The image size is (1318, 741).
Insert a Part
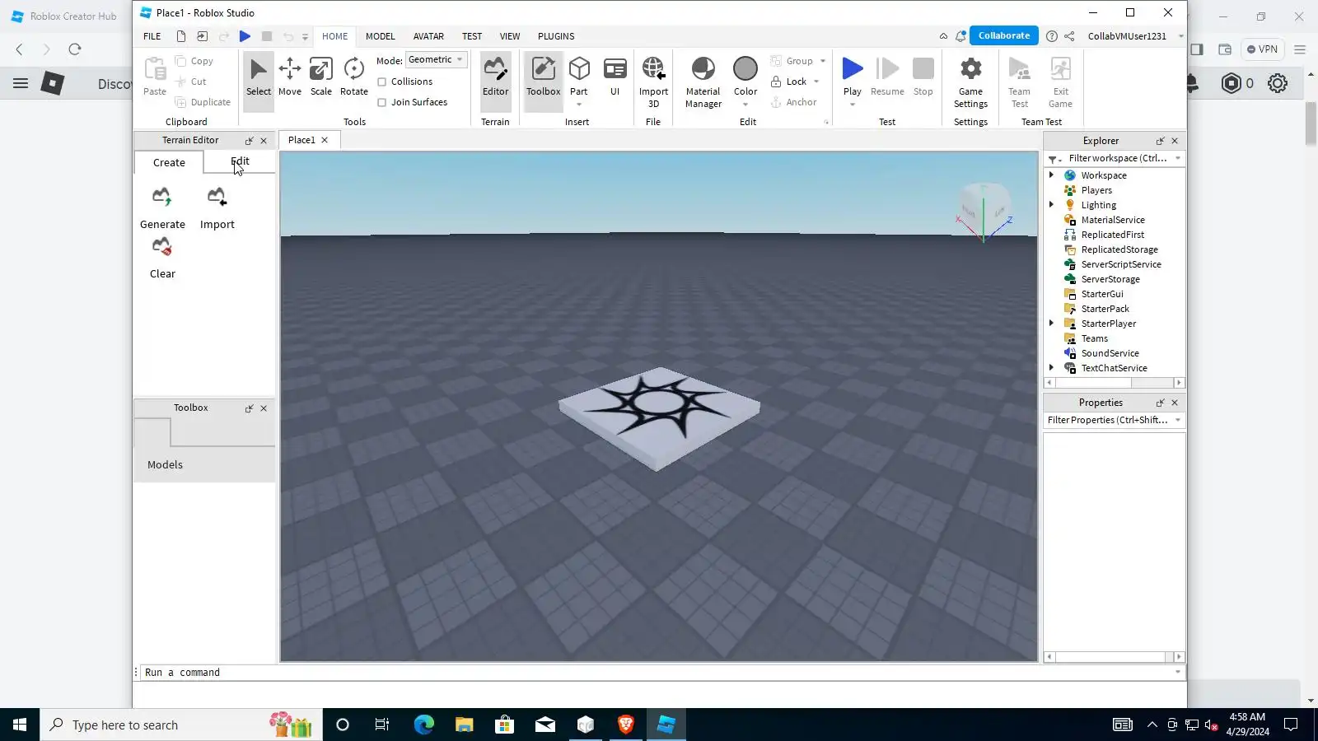(579, 75)
